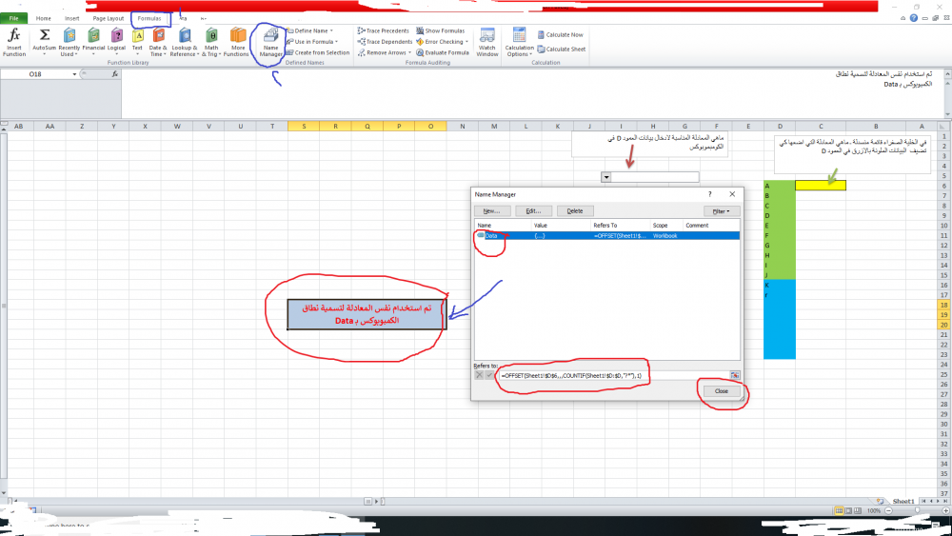952x536 pixels.
Task: Toggle Show Formulas
Action: pos(440,30)
